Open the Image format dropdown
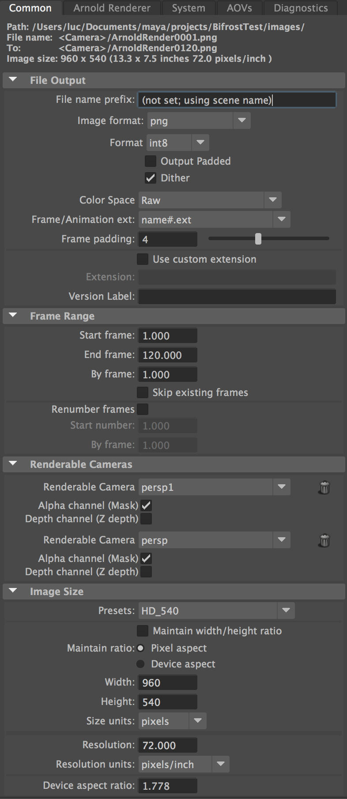347x799 pixels. tap(241, 120)
